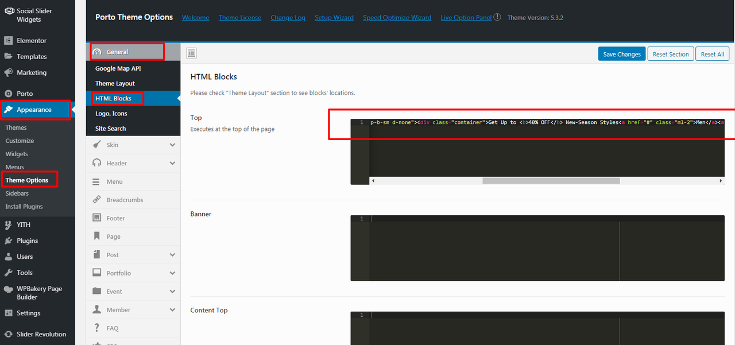The width and height of the screenshot is (735, 345).
Task: Open the Speed Optimize Wizard link
Action: click(x=397, y=18)
